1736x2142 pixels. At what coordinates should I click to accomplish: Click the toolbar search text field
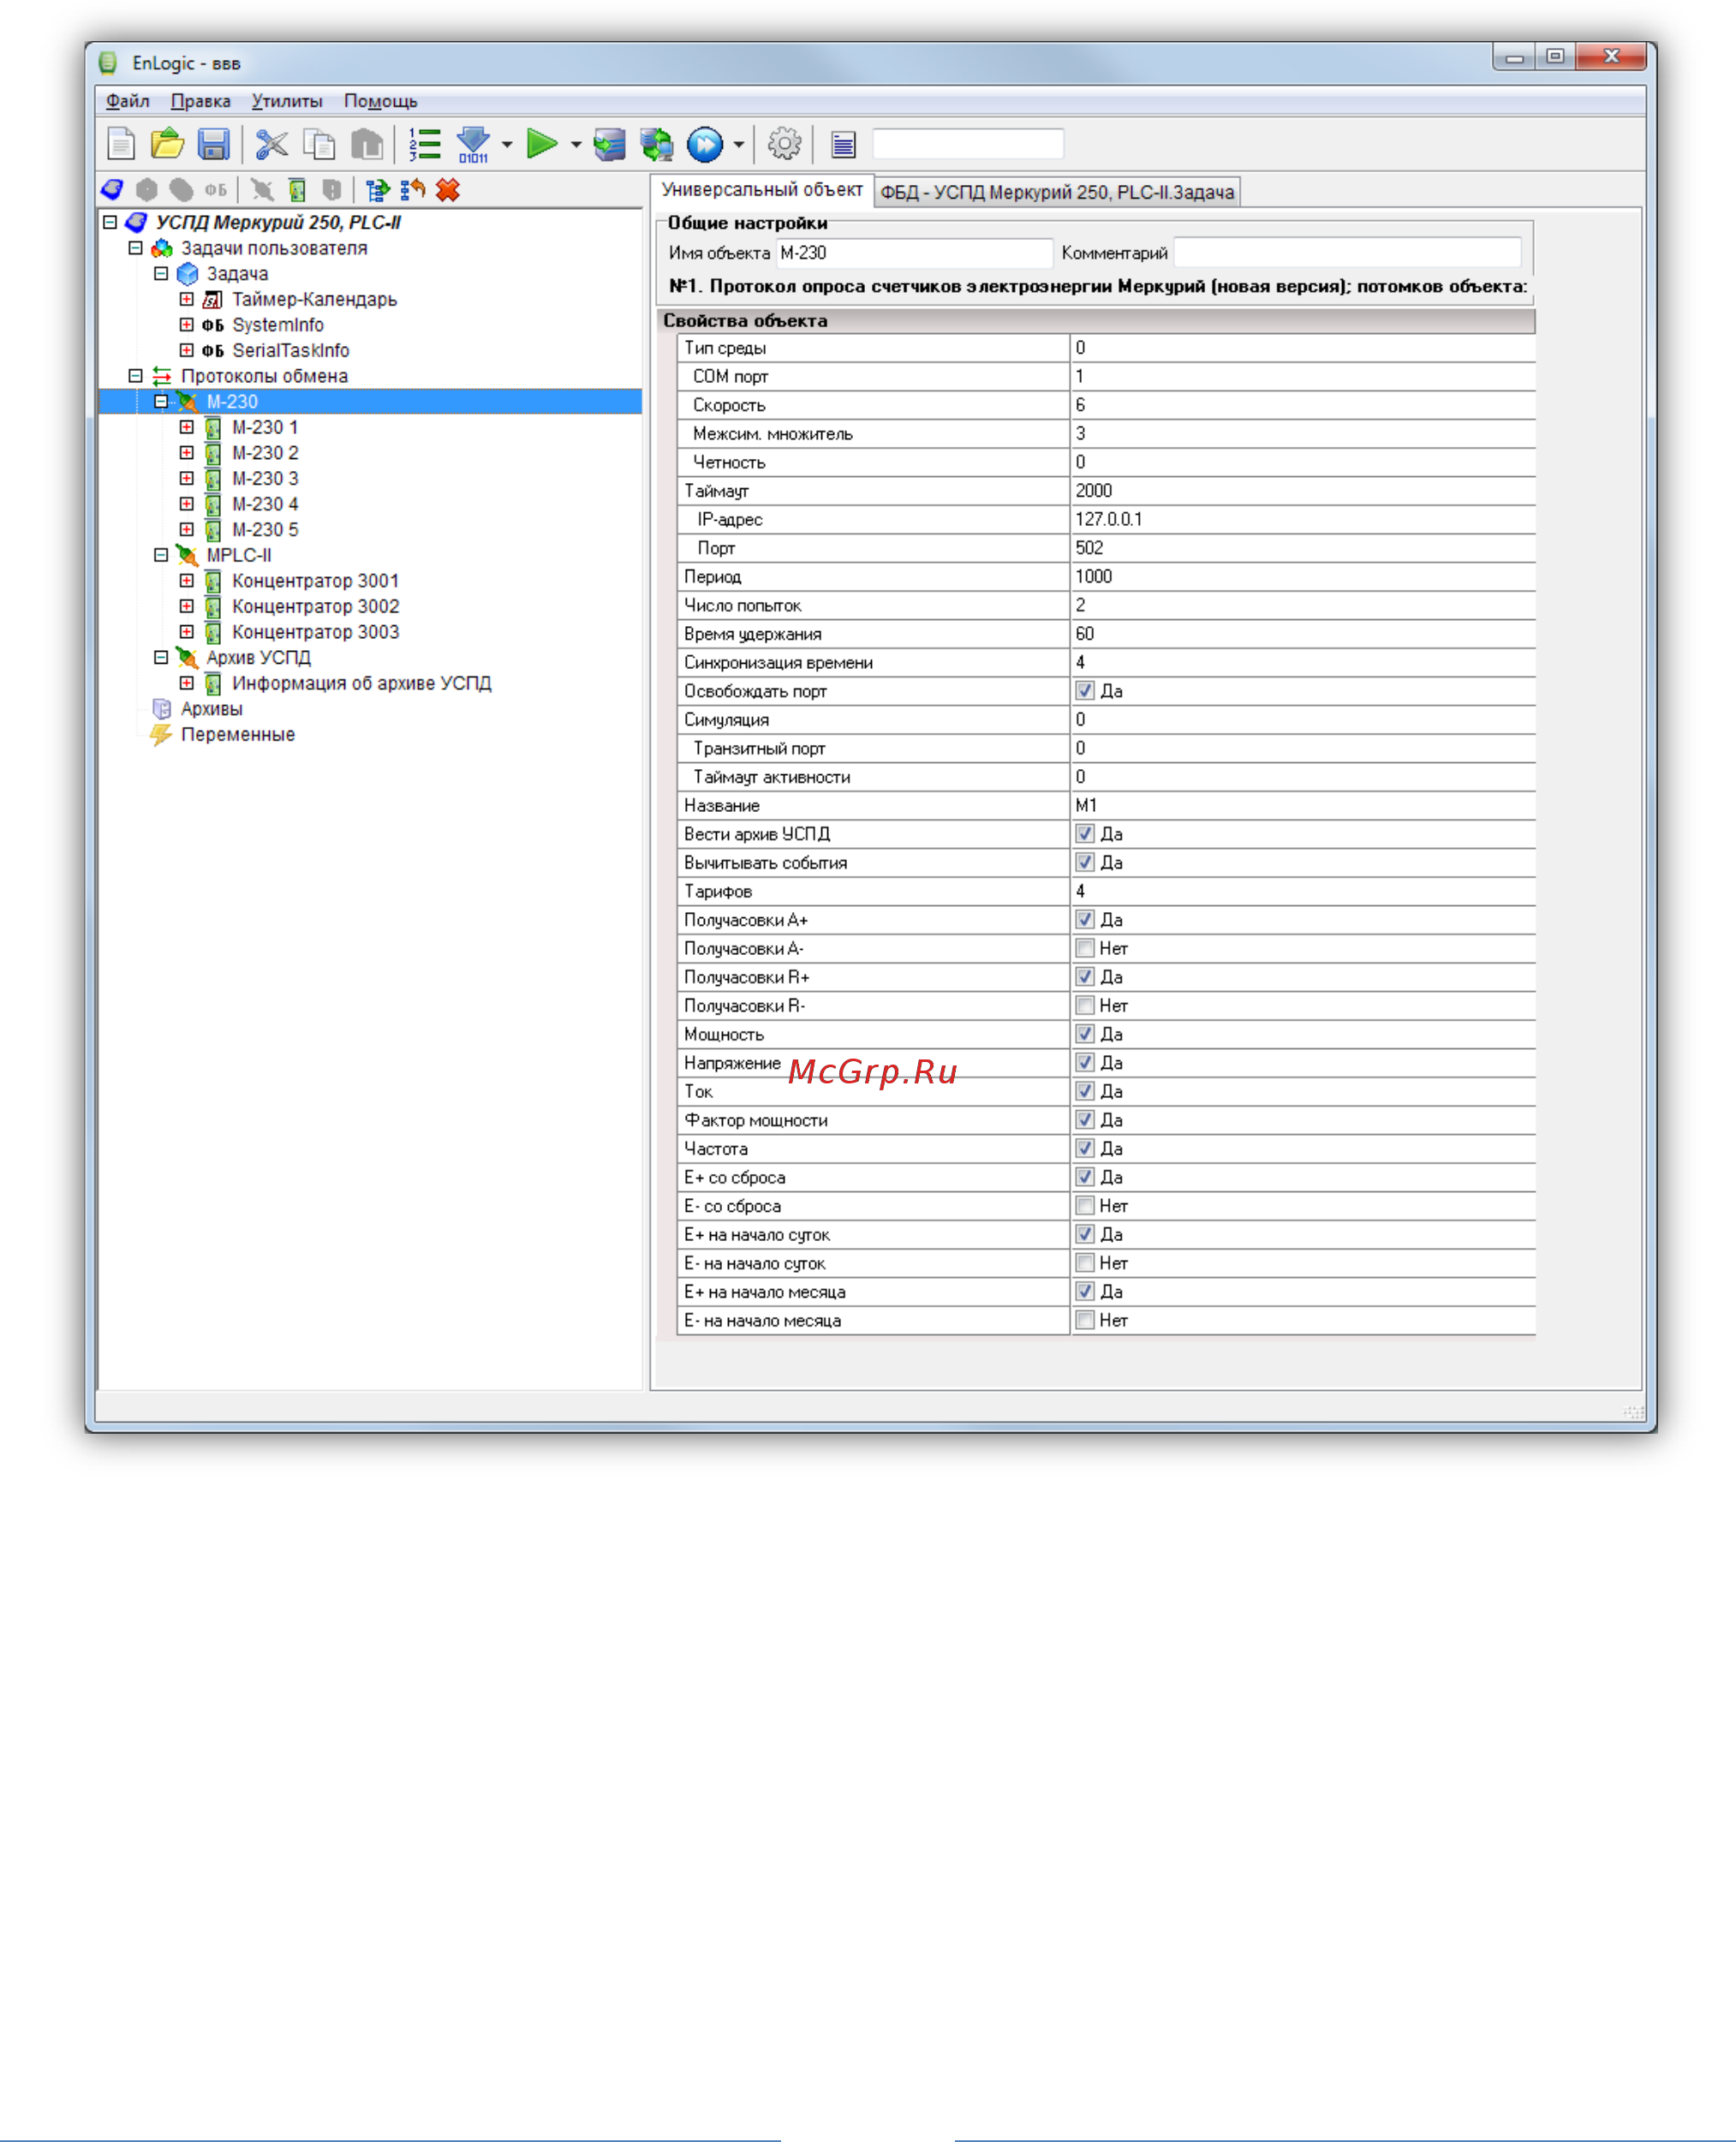968,144
